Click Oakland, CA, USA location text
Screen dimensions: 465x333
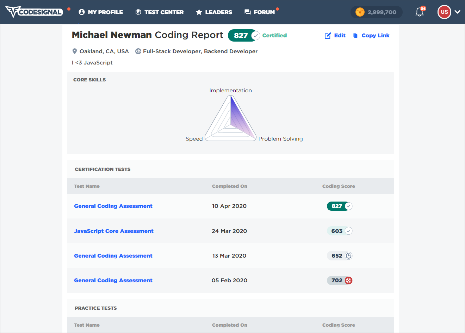click(104, 51)
